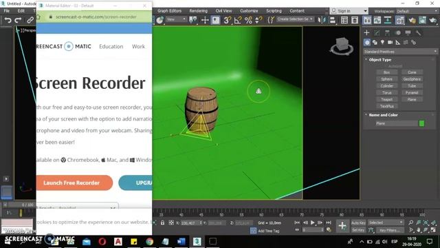The image size is (440, 248).
Task: Click Select and Place icon
Action: pyautogui.click(x=160, y=20)
